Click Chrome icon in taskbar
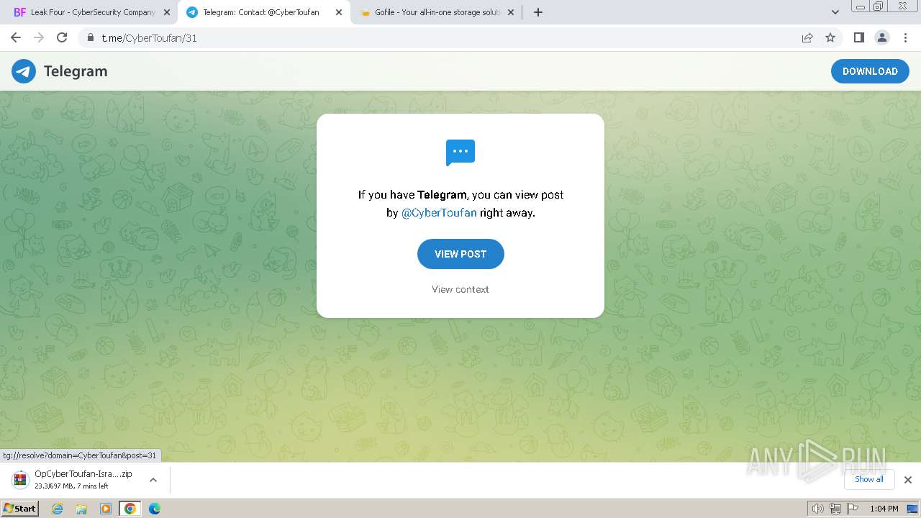The width and height of the screenshot is (921, 518). coord(130,509)
